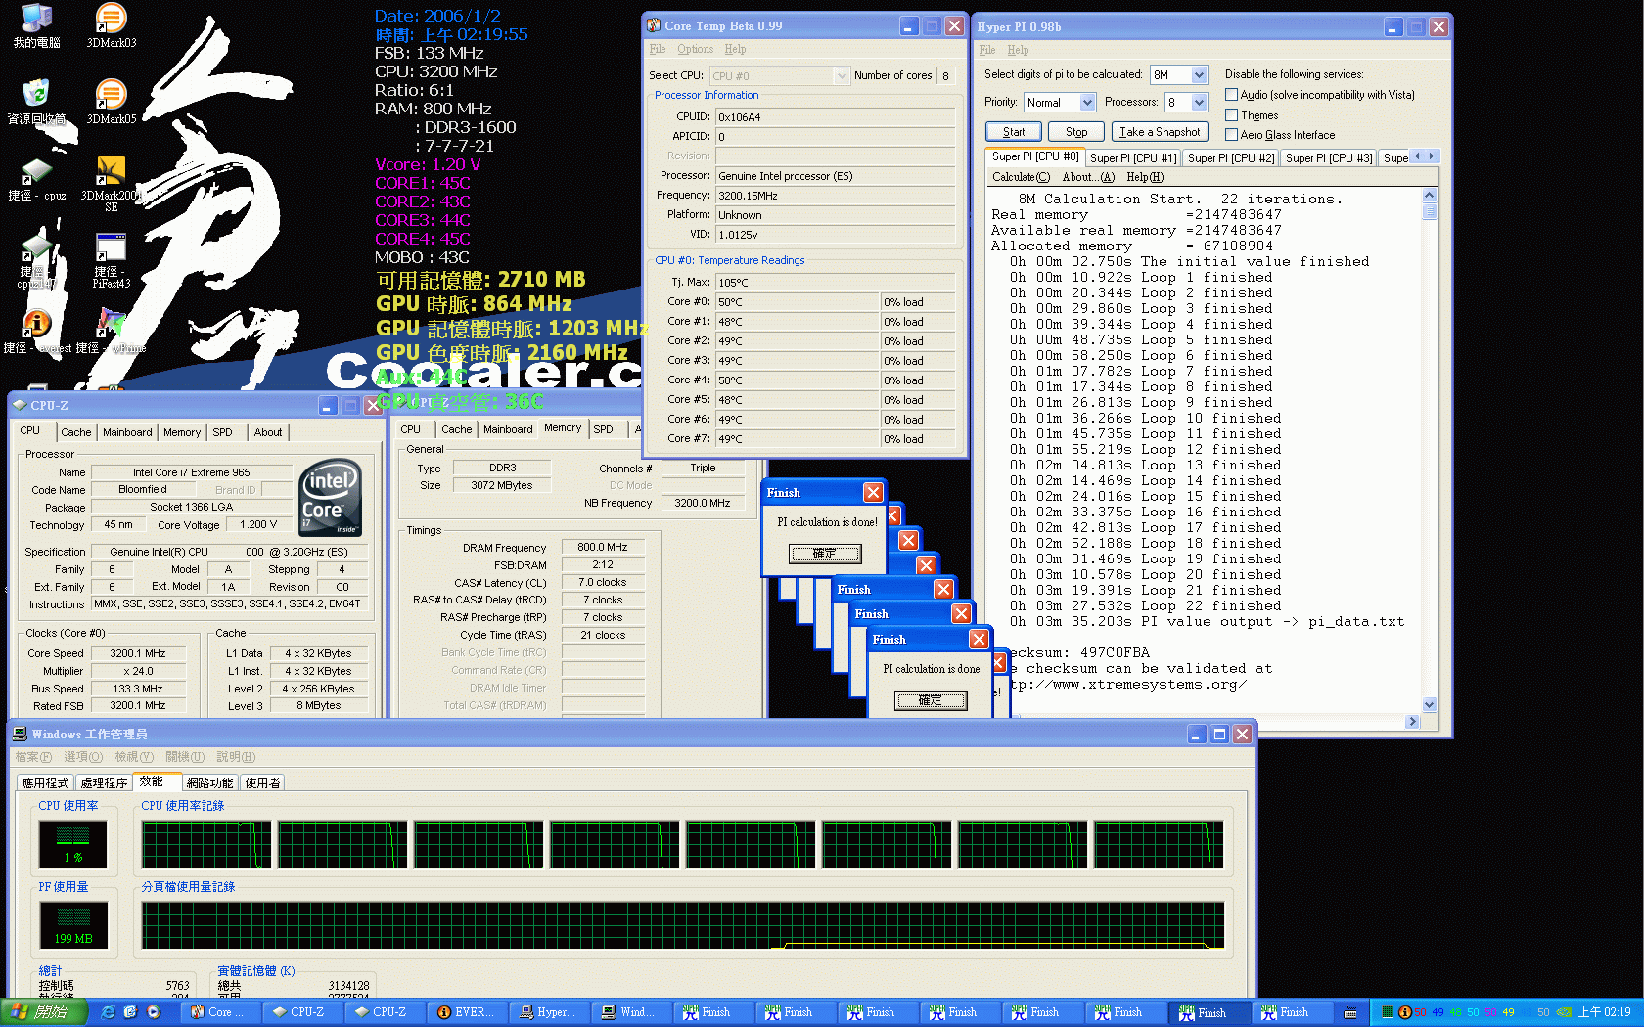Viewport: 1644px width, 1027px height.
Task: Click the system tray clock showing 上午 02:19
Action: click(x=1605, y=1012)
